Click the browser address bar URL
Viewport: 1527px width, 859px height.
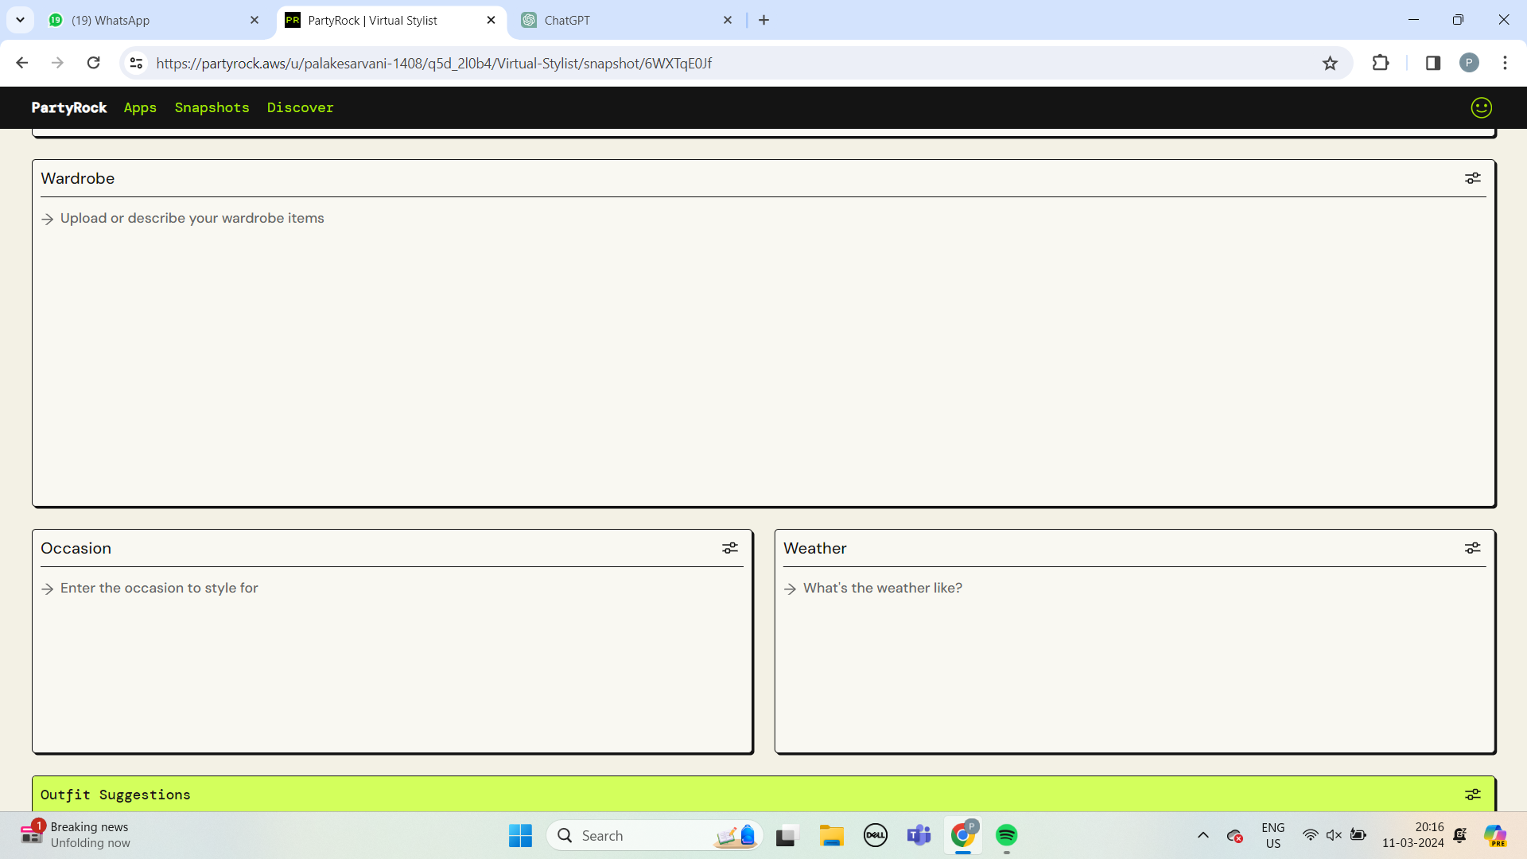[x=433, y=63]
